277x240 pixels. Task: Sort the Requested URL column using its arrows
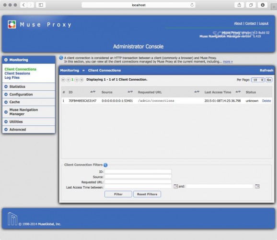(197, 92)
